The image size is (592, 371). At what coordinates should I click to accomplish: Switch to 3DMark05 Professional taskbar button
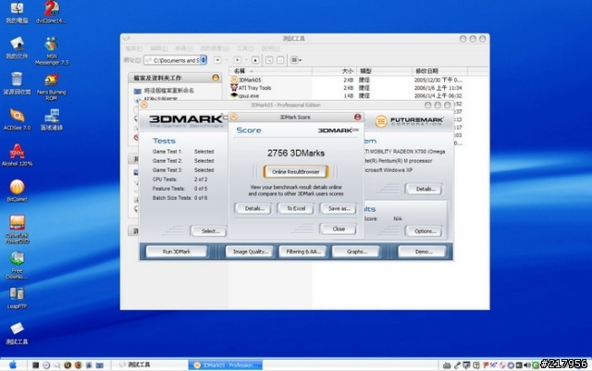(226, 365)
